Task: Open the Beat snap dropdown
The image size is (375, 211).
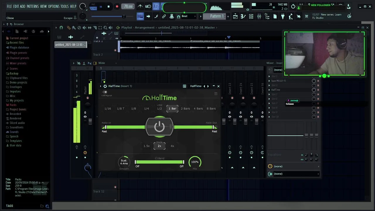Action: (x=188, y=16)
